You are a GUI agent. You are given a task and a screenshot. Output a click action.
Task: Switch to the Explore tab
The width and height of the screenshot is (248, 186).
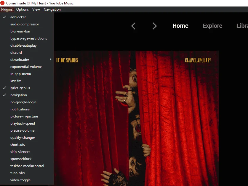tap(212, 26)
